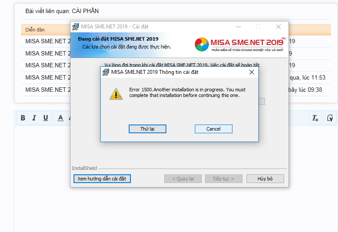Click the disabled Quay lại button
The image size is (338, 232).
(x=183, y=179)
